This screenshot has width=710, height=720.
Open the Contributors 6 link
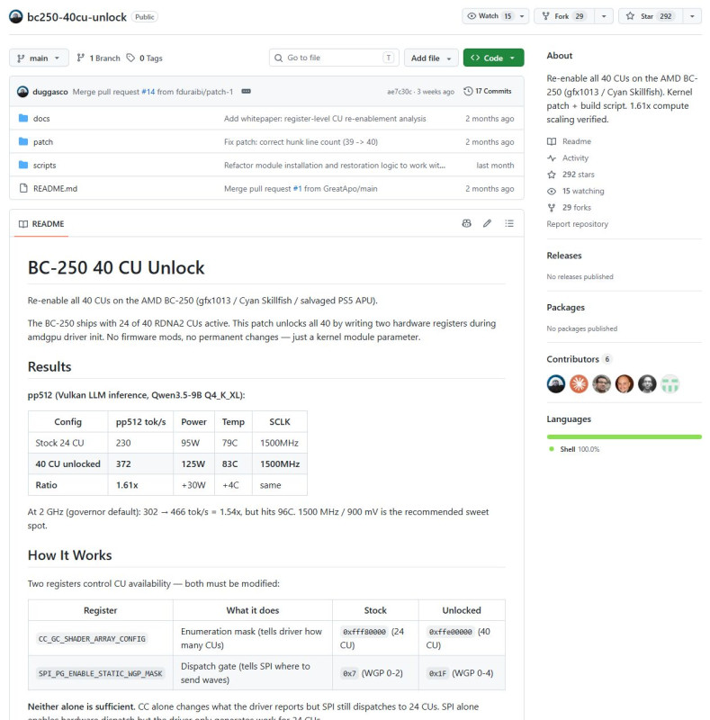point(580,359)
